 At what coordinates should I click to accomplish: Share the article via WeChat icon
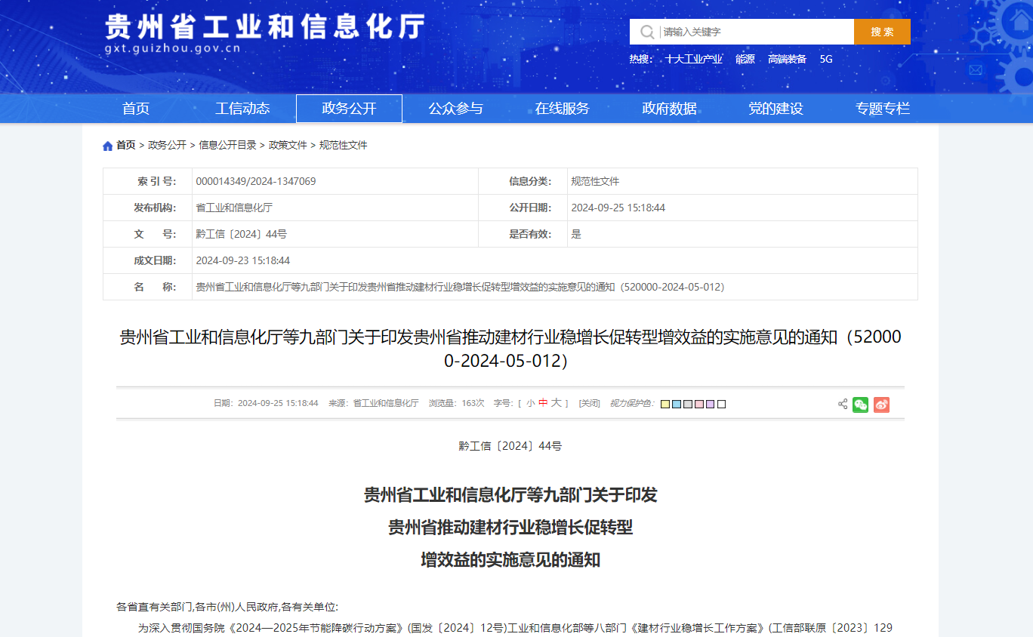click(860, 405)
